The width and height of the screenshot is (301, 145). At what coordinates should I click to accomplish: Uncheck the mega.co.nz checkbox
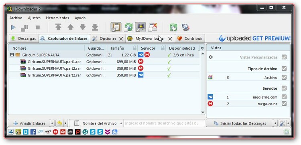point(284,104)
